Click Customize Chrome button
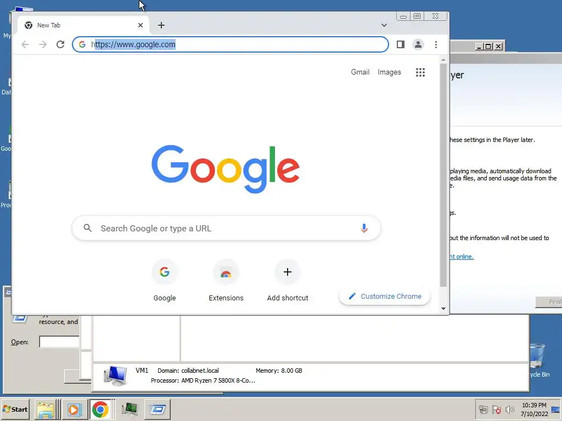 [x=385, y=297]
